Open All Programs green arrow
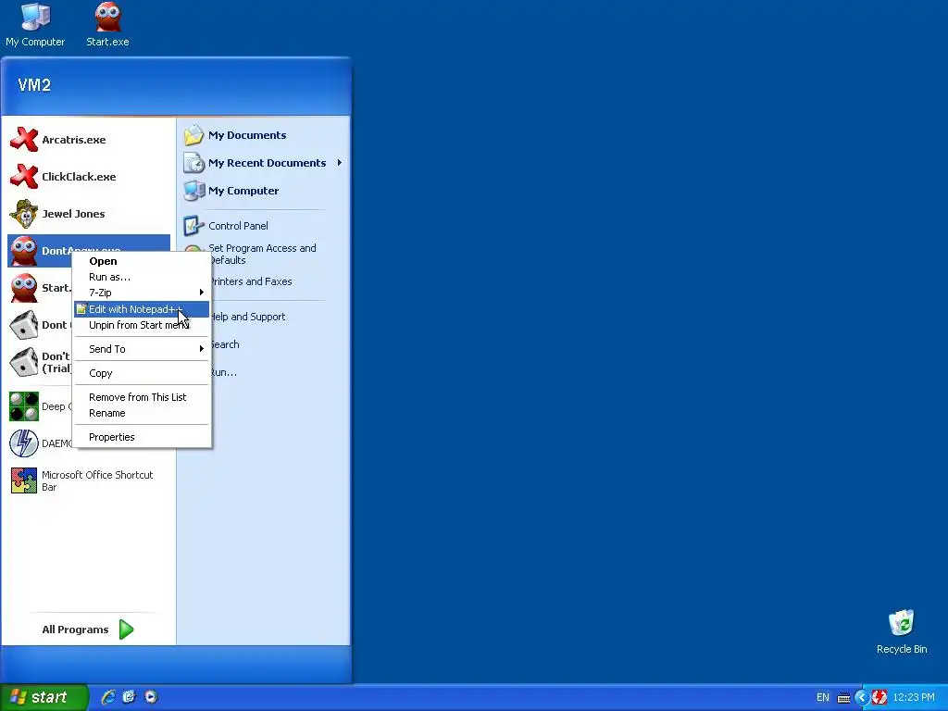Screen dimensions: 948x711 tap(126, 630)
